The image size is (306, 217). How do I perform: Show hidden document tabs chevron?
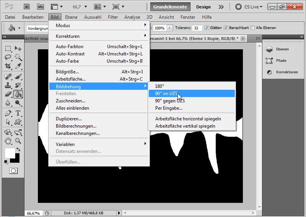tap(257, 39)
